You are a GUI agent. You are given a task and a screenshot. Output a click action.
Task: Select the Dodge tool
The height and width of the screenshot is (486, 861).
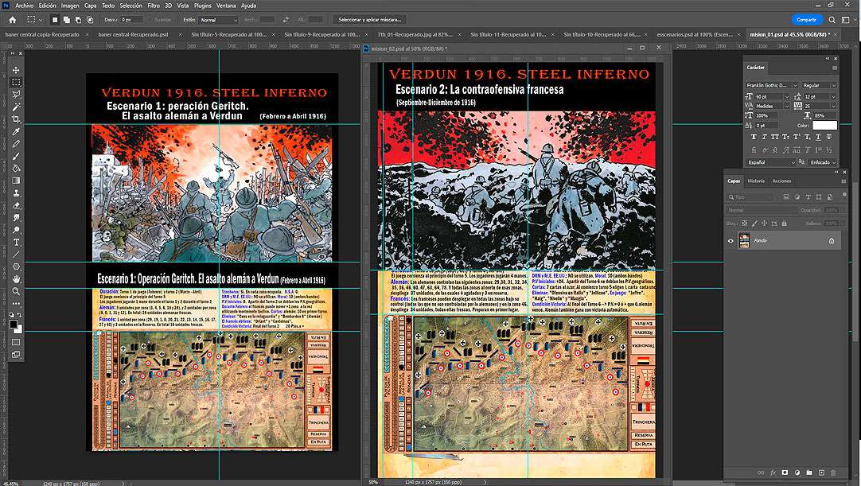17,230
